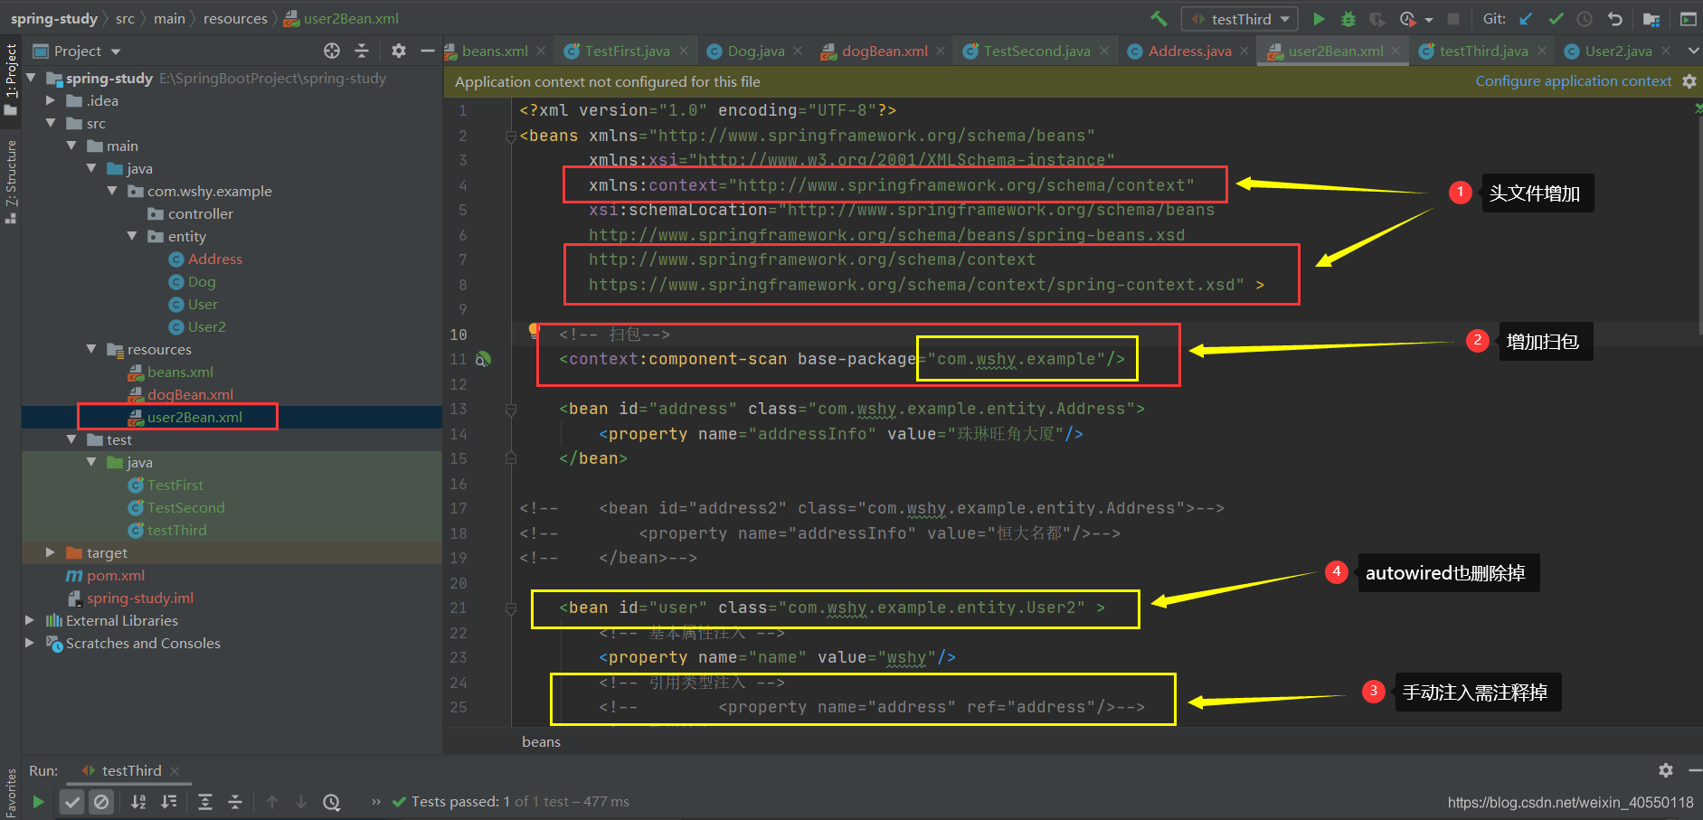Jump to previous failed test arrow
This screenshot has width=1703, height=820.
click(x=272, y=802)
